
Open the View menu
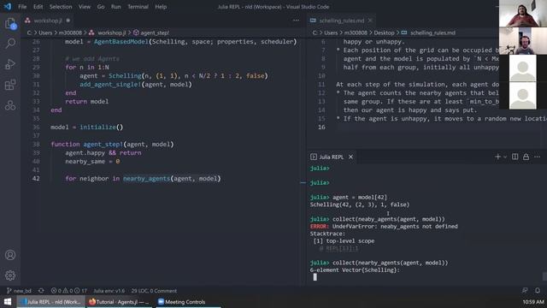coord(85,7)
